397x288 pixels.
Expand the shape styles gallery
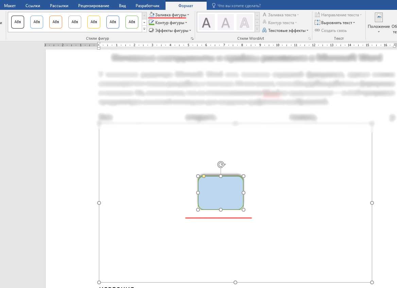pos(144,30)
